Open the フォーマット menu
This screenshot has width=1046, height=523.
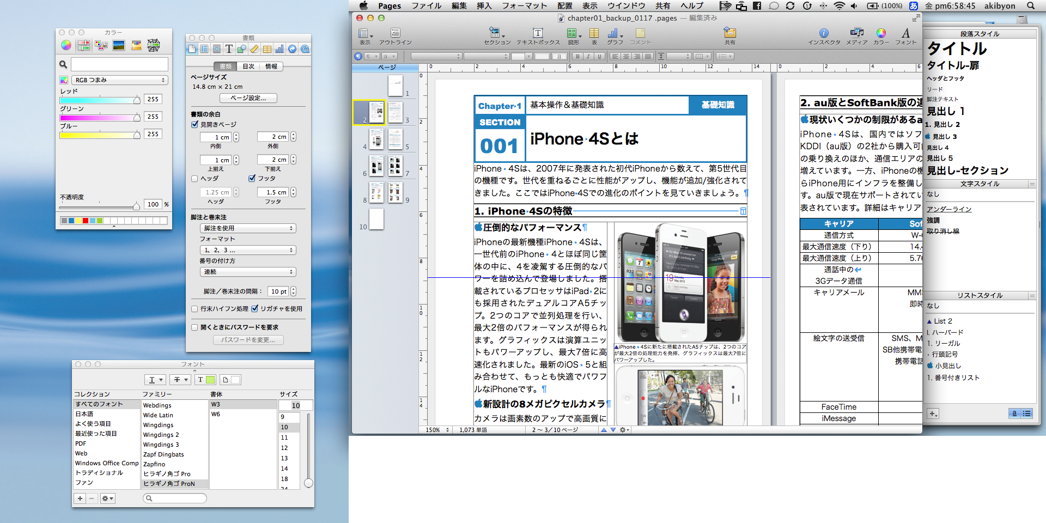(x=524, y=5)
